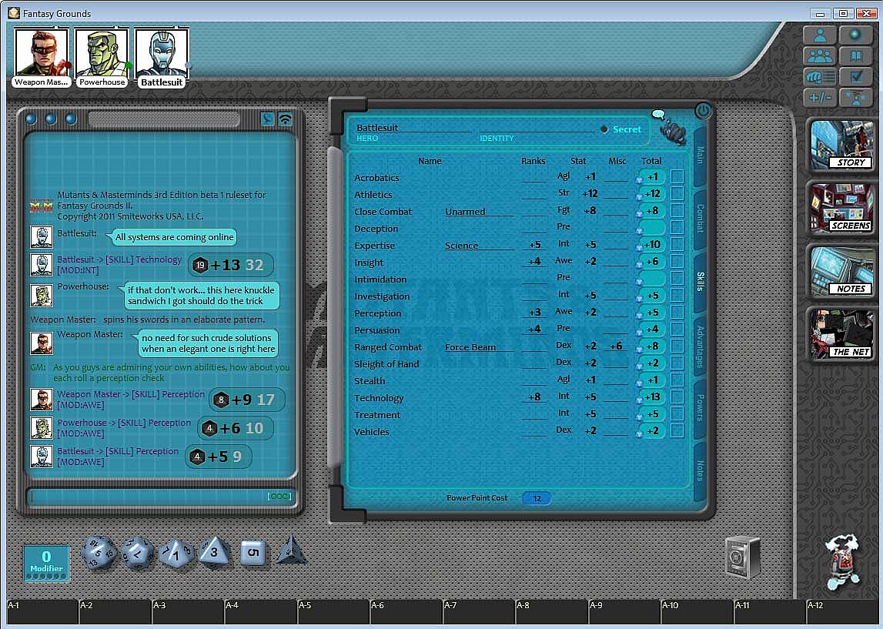Click the checkmark options button
883x629 pixels.
(856, 76)
